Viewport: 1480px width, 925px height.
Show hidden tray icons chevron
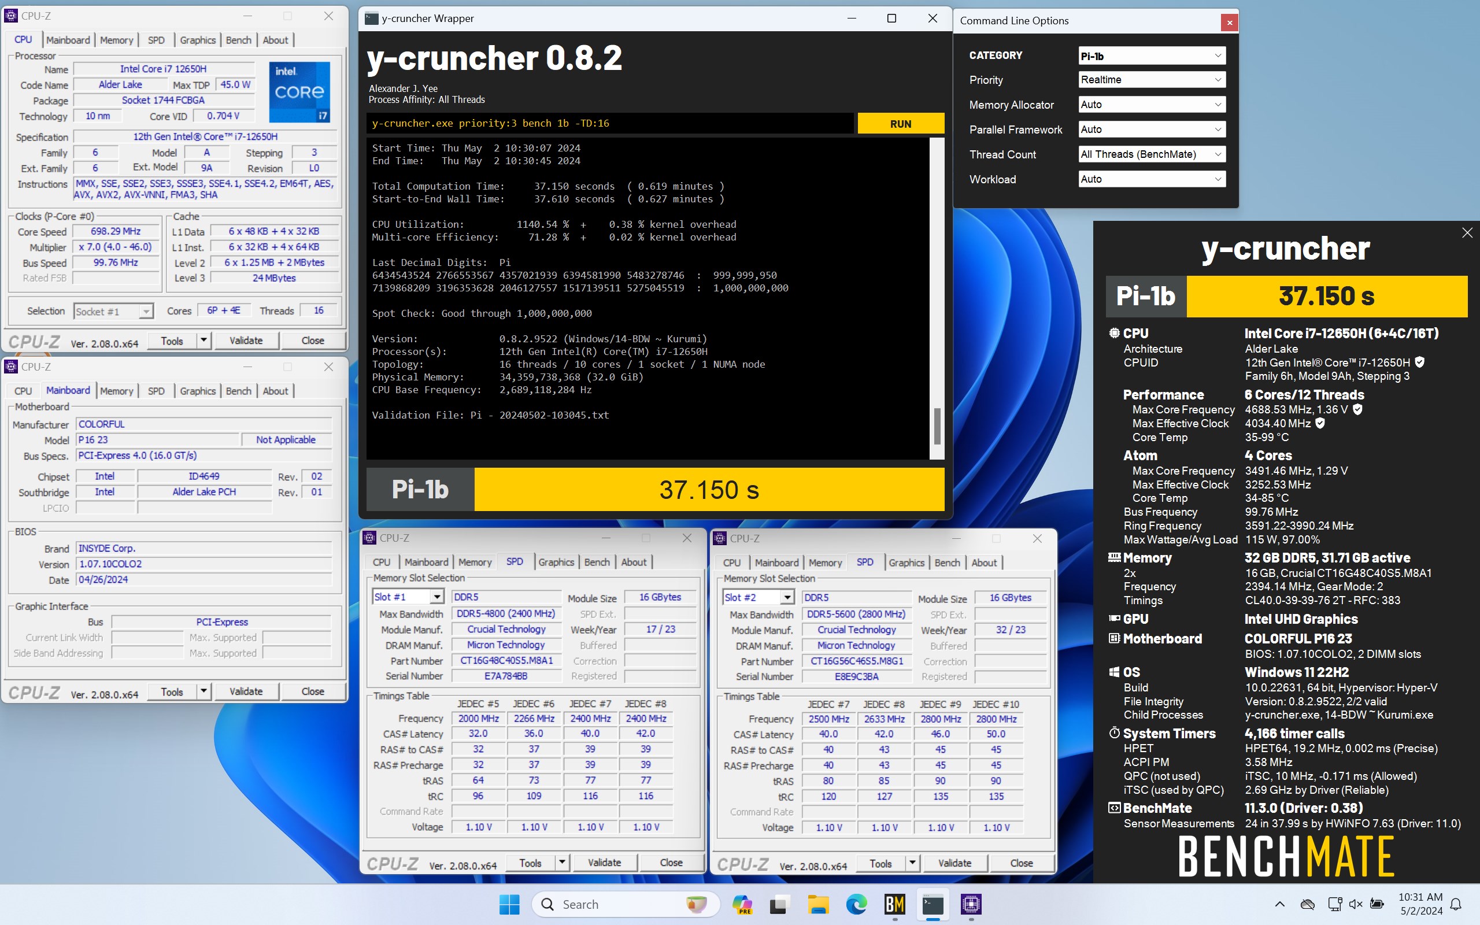(1279, 904)
